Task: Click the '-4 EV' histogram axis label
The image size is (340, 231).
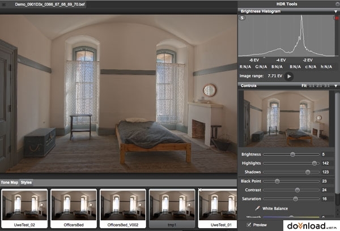Action: tap(281, 60)
